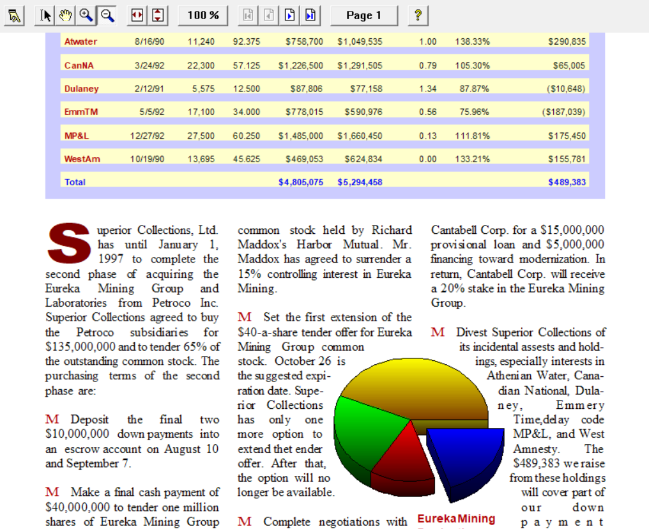Click the total value $4,805,075
The width and height of the screenshot is (649, 529).
click(x=301, y=182)
